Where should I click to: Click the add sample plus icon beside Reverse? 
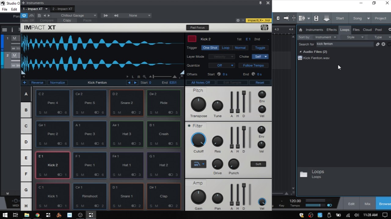tap(24, 83)
